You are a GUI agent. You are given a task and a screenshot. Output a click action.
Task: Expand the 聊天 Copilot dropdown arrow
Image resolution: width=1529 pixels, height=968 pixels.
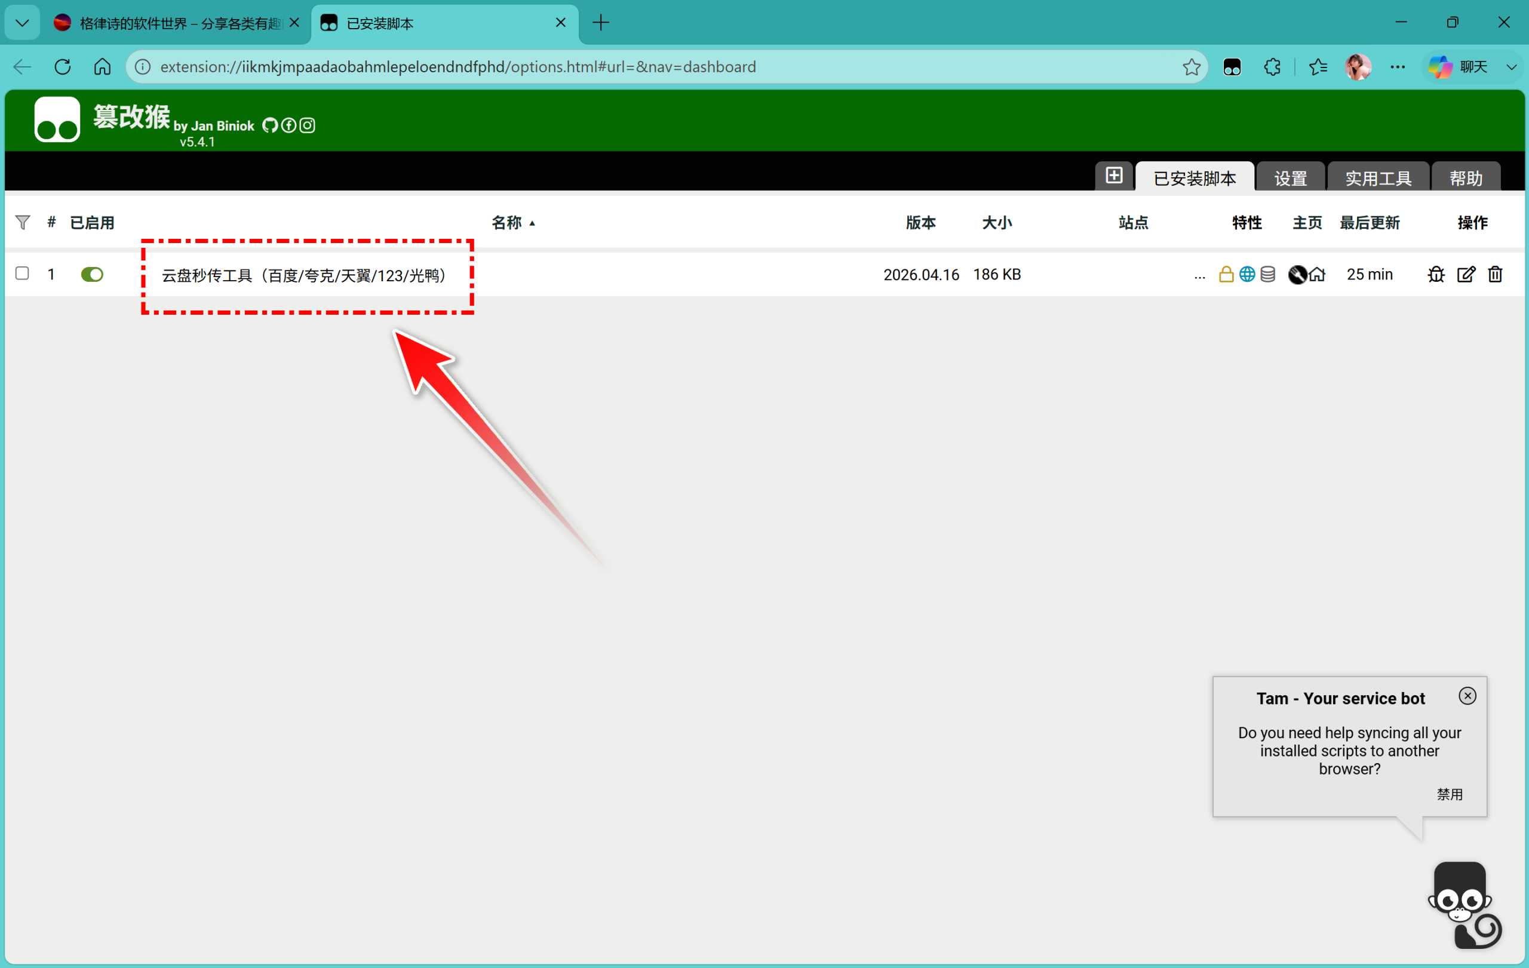1511,67
